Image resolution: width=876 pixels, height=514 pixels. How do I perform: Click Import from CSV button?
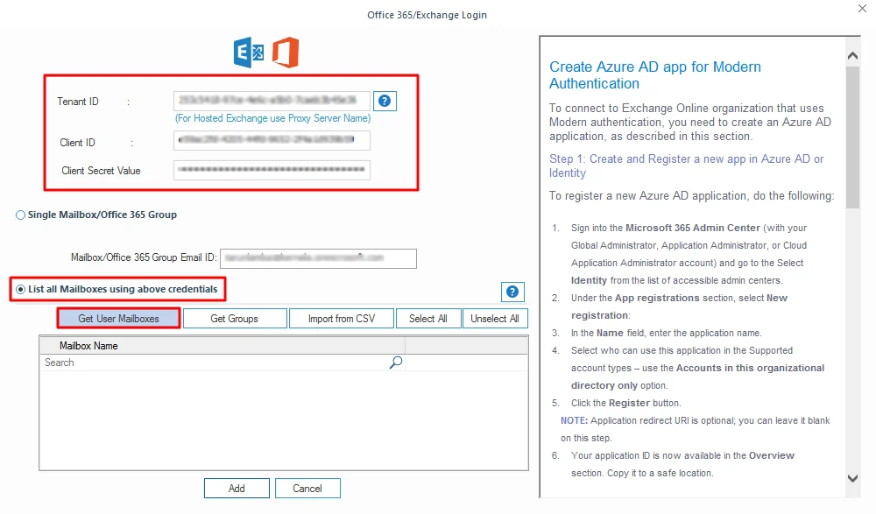point(342,319)
